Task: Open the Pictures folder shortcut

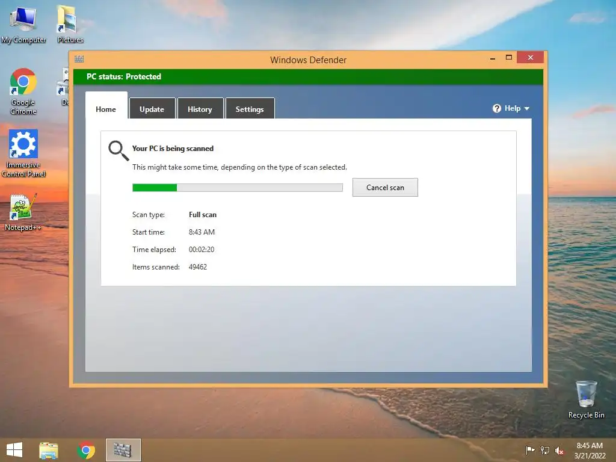Action: tap(70, 24)
